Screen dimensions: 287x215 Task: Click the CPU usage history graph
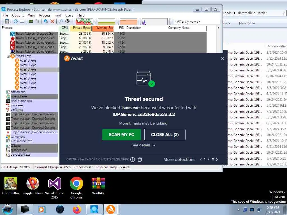click(x=84, y=21)
